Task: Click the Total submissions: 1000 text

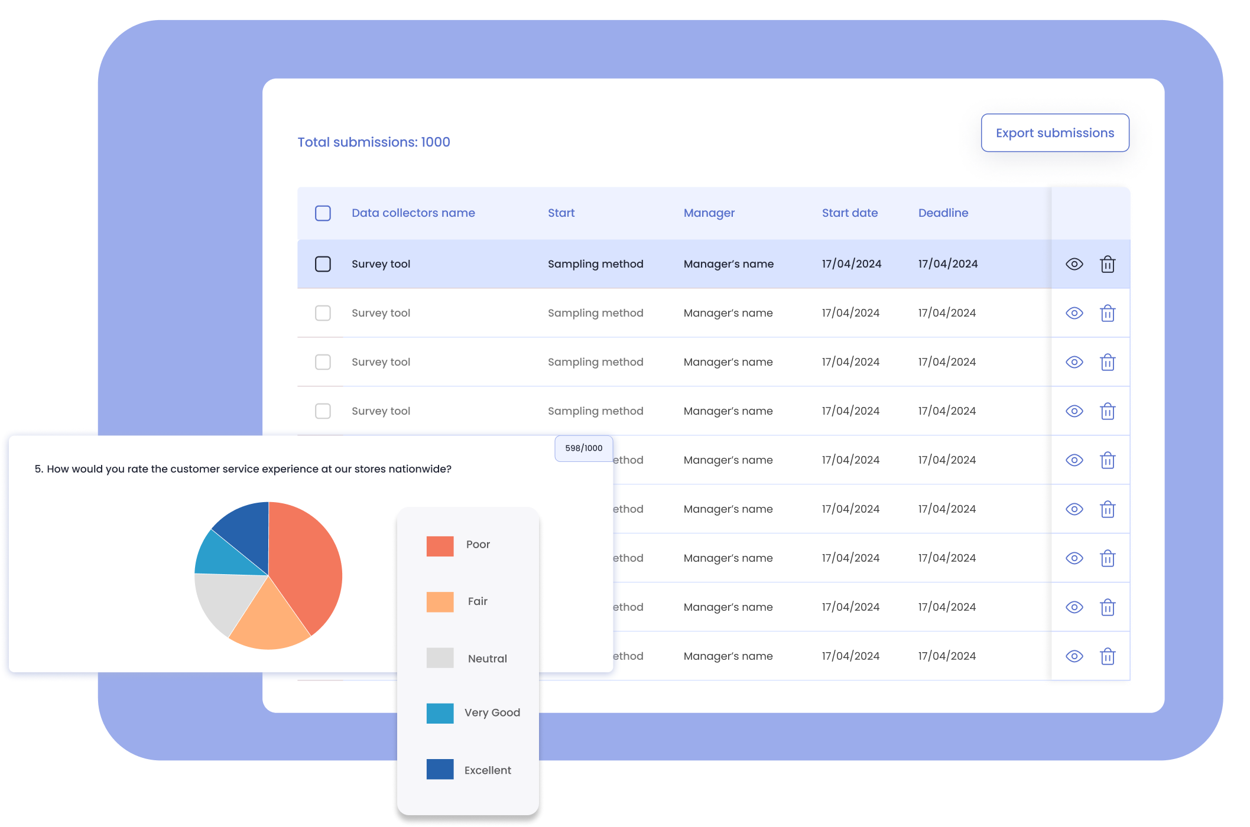Action: pyautogui.click(x=374, y=142)
